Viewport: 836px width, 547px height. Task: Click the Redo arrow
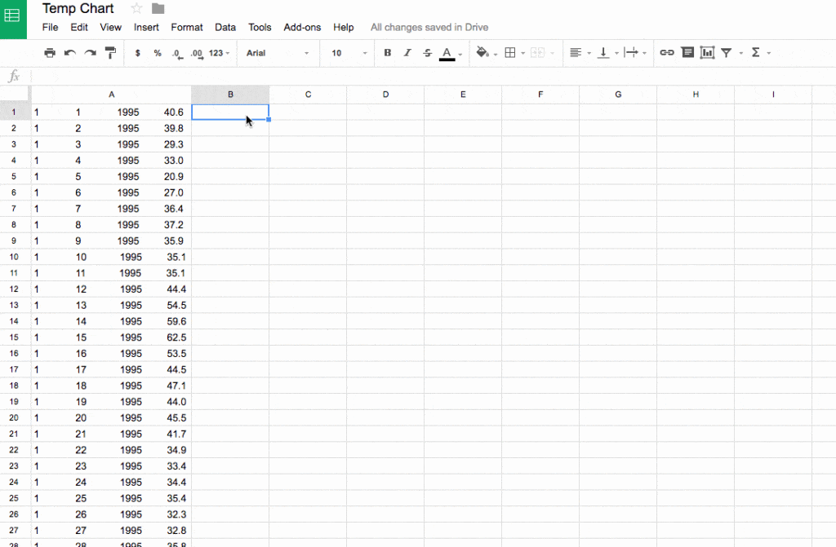(90, 53)
